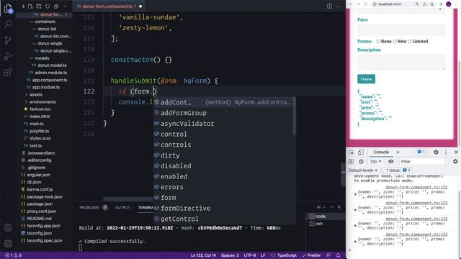Click the browser share icon
The image size is (461, 259).
point(424,4)
